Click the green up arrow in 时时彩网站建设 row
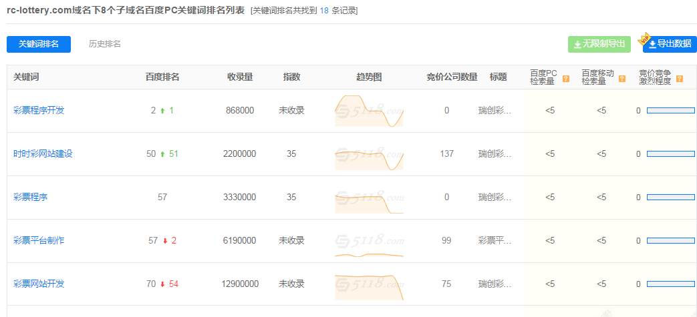Screen dimensions: 697x317 (x=162, y=154)
